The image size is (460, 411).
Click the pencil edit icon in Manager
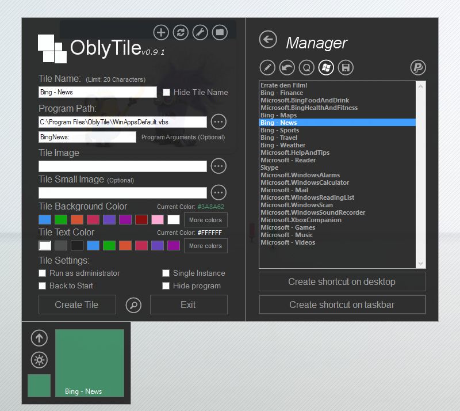pos(267,67)
